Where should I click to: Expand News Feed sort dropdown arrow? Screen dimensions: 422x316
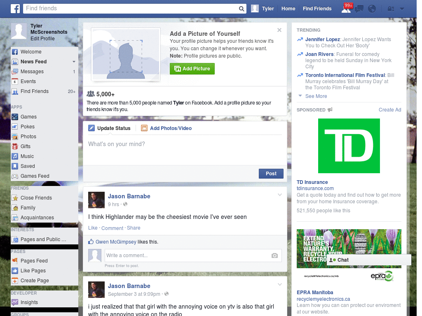pyautogui.click(x=74, y=62)
